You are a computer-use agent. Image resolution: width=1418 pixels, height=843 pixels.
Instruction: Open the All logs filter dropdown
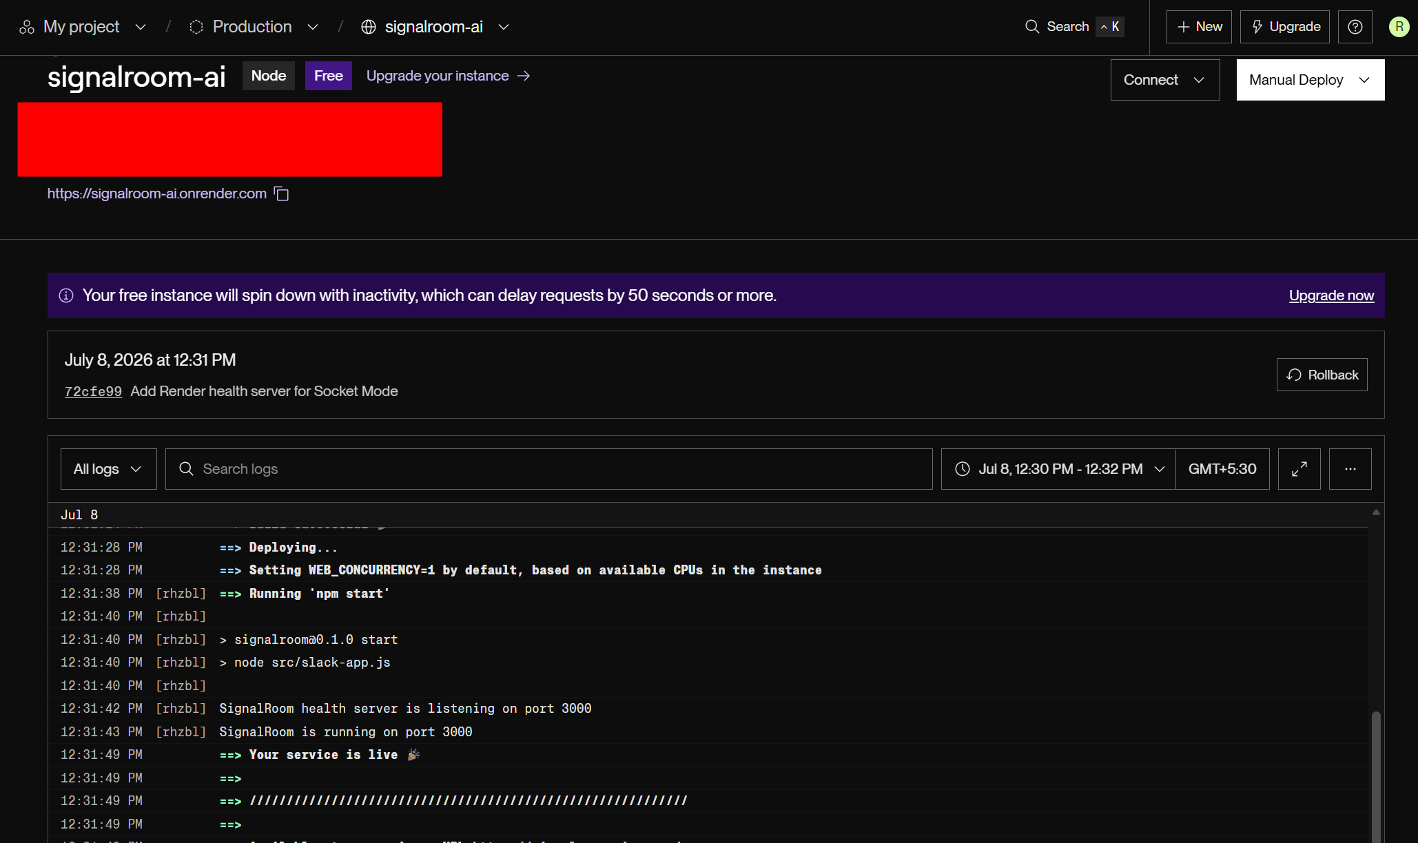[108, 469]
